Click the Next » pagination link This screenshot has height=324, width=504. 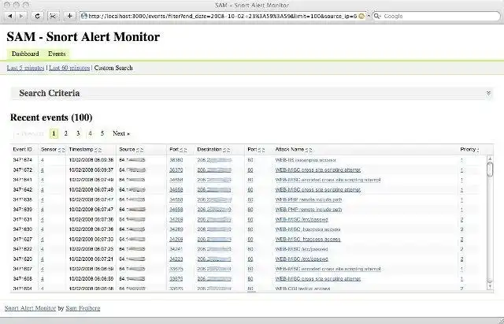121,133
